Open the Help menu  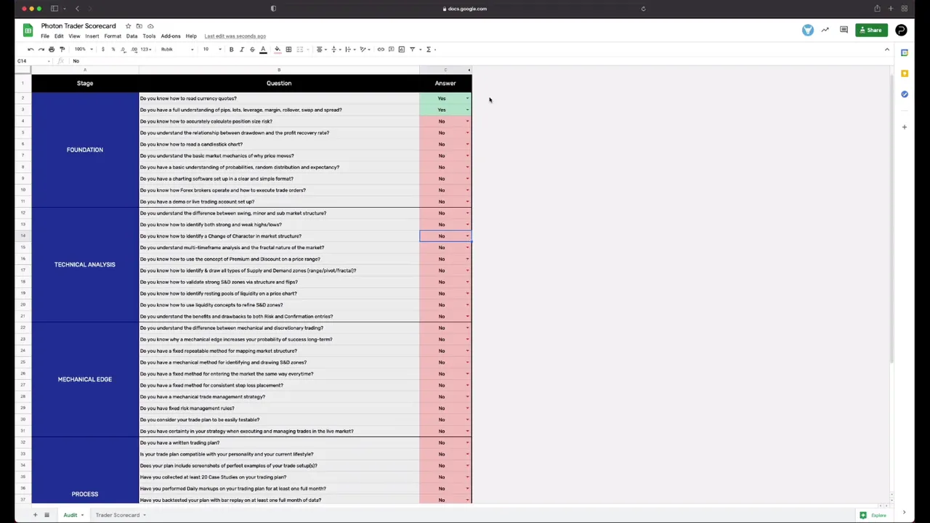click(191, 36)
